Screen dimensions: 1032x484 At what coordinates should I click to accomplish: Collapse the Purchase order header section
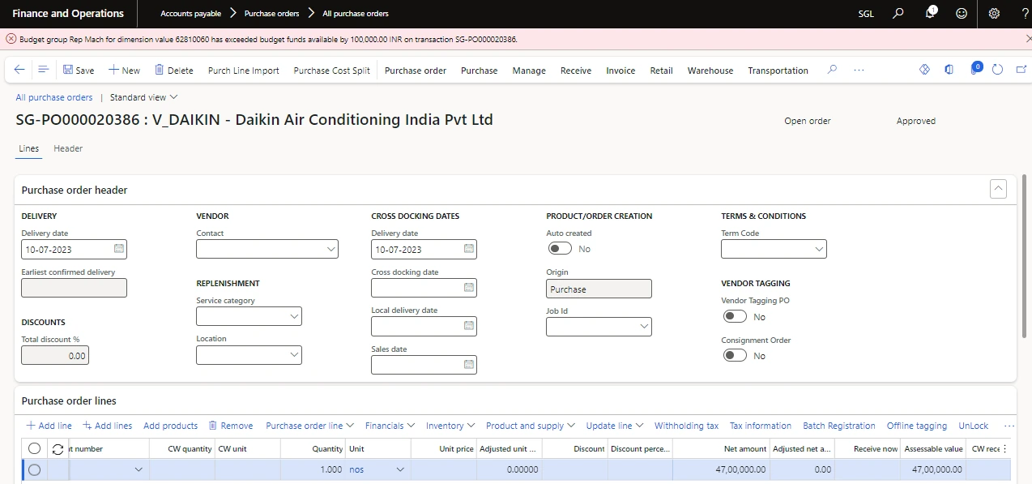999,189
